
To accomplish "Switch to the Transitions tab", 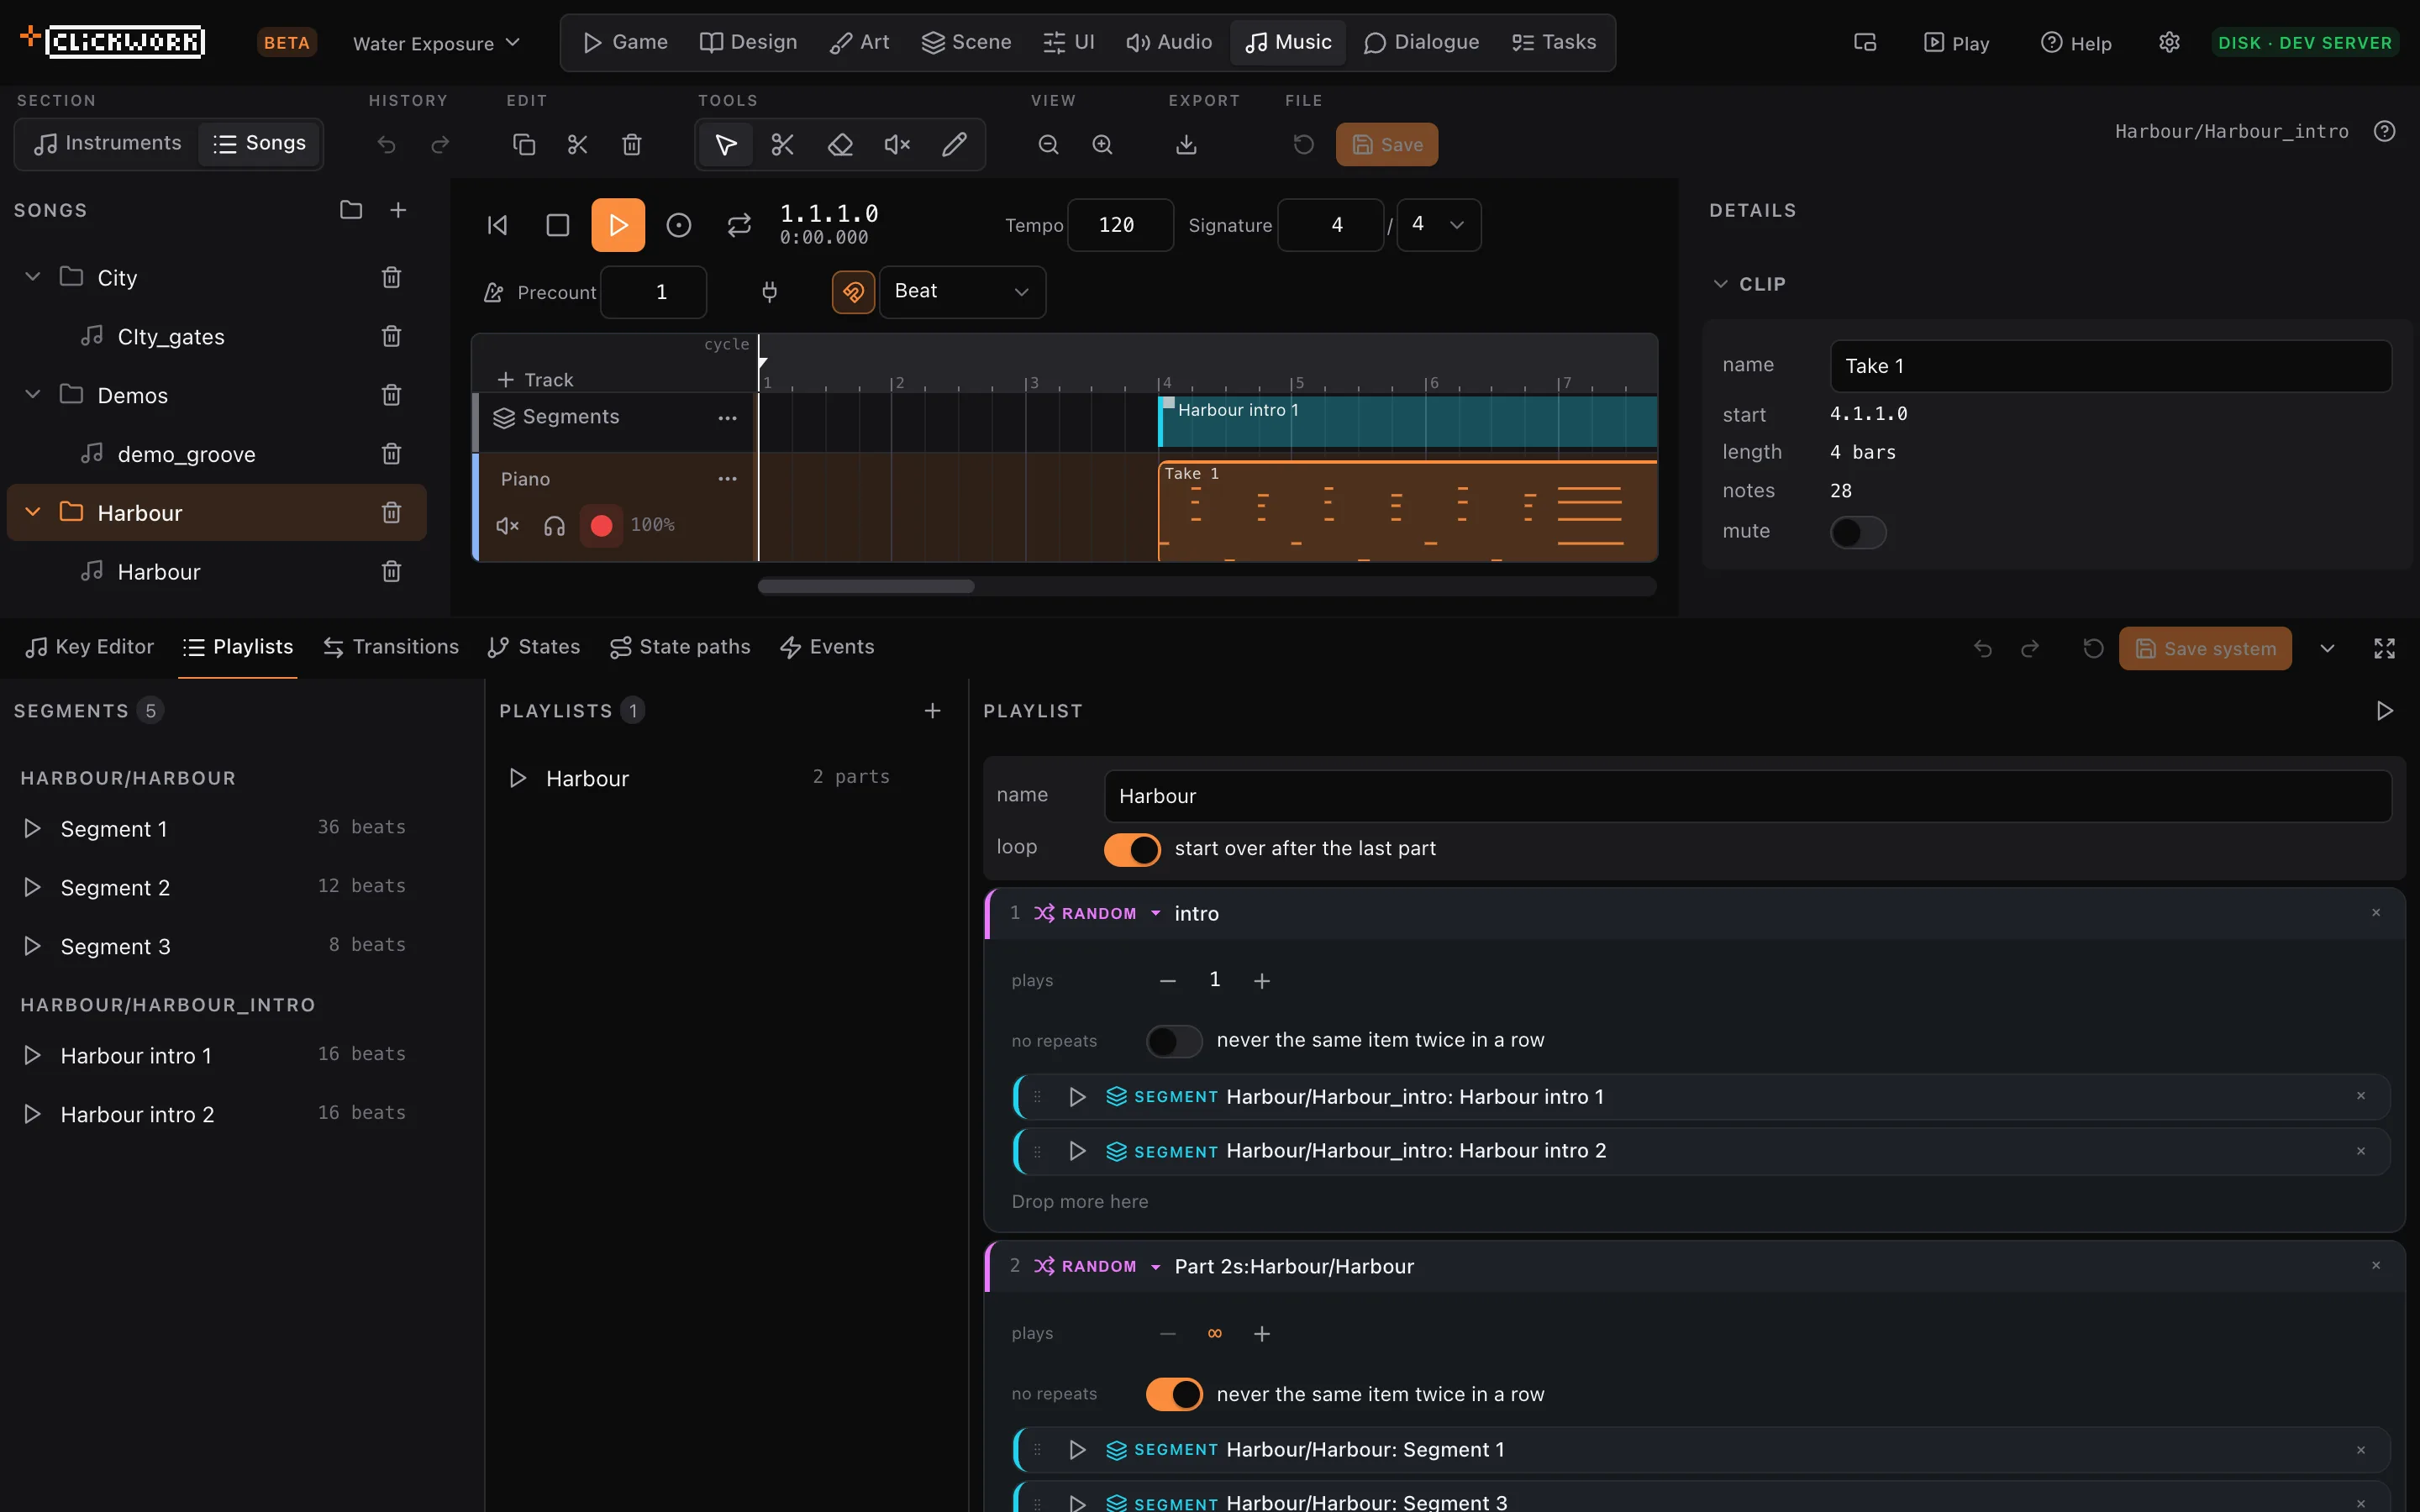I will [x=391, y=648].
